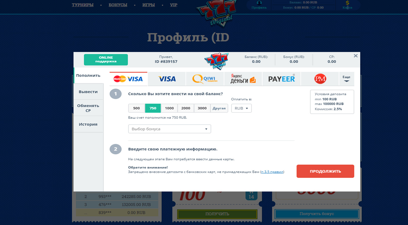Open the п 3.5 правил link
Screen dimensions: 408x225
(x=272, y=172)
